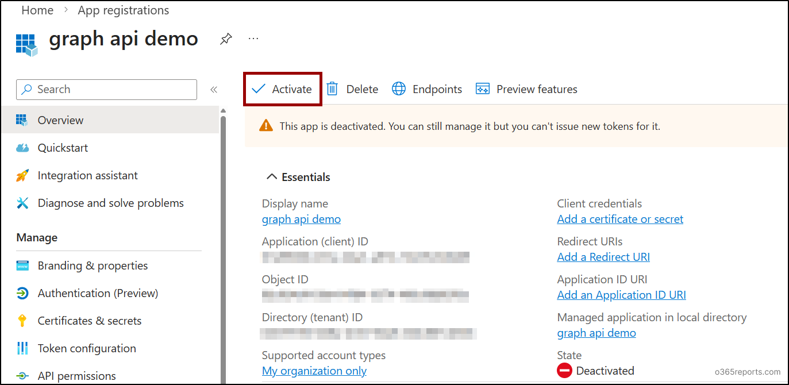This screenshot has height=385, width=789.
Task: Go to Home breadcrumb
Action: coord(37,10)
